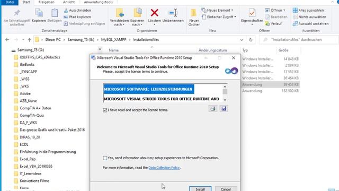Sort by the Name column header

click(114, 50)
